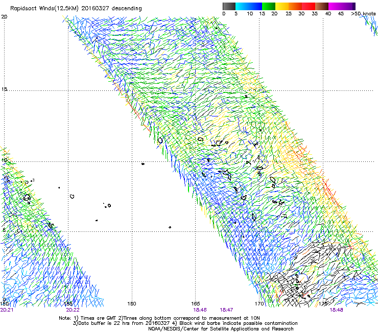The width and height of the screenshot is (378, 332).
Task: Click the longitude label '160'
Action: pos(132,303)
